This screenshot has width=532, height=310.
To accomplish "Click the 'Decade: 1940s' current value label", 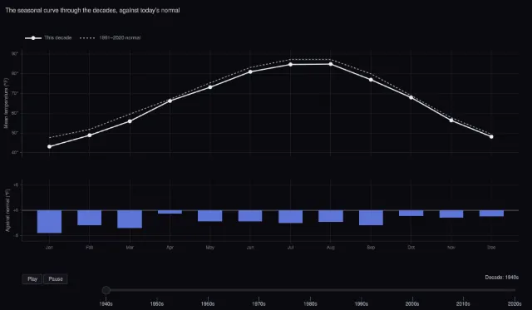I will 502,277.
